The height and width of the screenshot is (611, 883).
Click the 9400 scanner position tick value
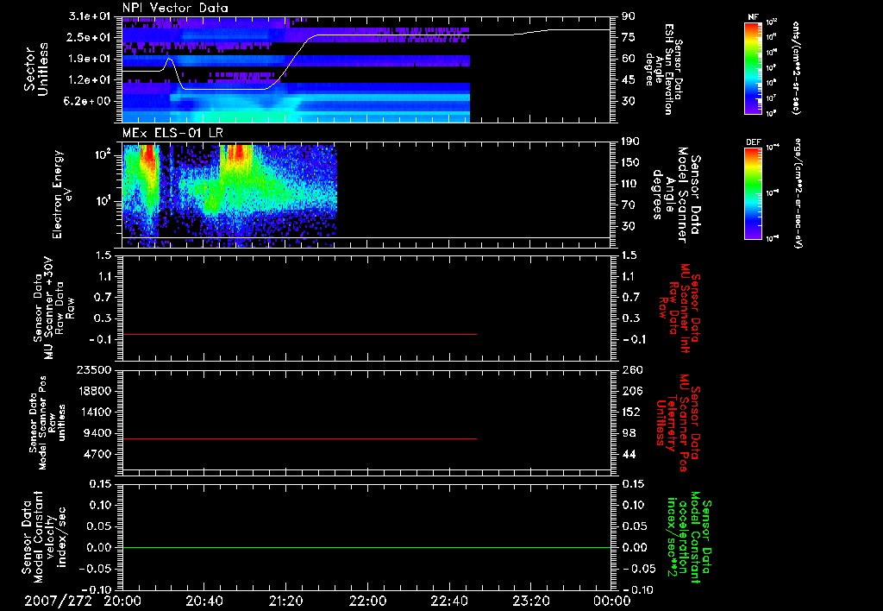tap(98, 433)
